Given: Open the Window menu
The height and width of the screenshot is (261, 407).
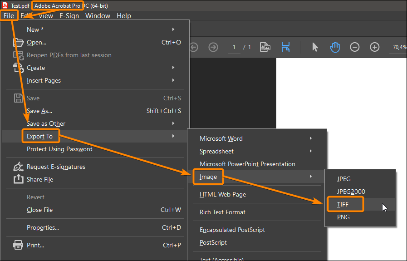Looking at the screenshot, I should coord(98,16).
